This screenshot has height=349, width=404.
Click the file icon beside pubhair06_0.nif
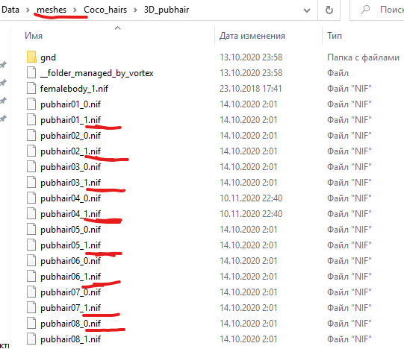click(31, 261)
